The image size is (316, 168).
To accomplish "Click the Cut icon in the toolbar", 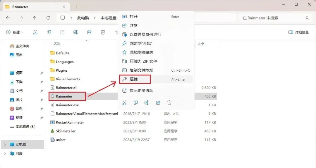I will pos(35,32).
